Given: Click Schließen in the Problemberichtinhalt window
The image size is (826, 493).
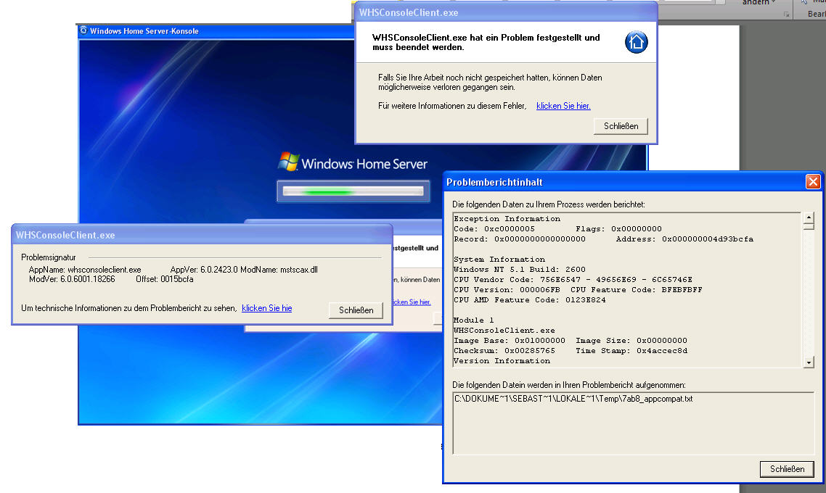Looking at the screenshot, I should coord(787,469).
